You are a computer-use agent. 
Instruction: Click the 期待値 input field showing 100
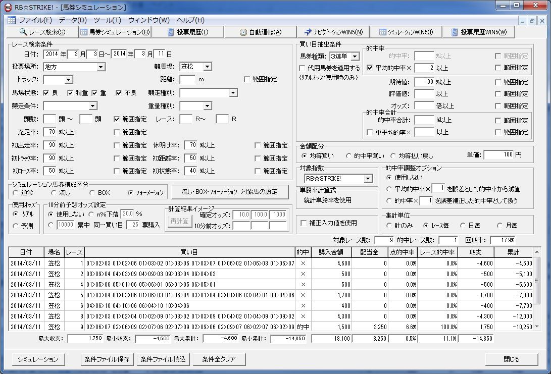pos(424,82)
